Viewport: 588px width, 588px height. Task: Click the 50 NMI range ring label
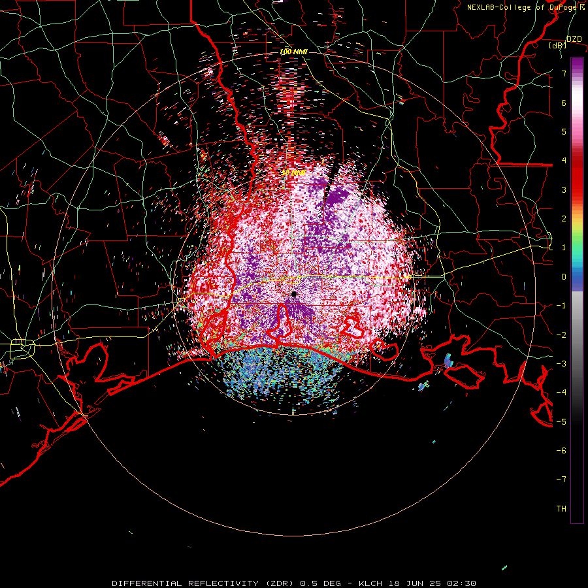coord(293,172)
